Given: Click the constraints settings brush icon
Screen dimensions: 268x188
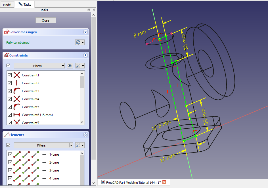Looking at the screenshot, I should [x=78, y=66].
